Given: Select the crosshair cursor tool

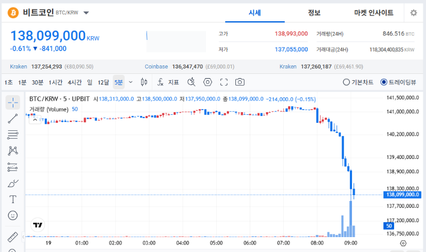Looking at the screenshot, I should 13,102.
